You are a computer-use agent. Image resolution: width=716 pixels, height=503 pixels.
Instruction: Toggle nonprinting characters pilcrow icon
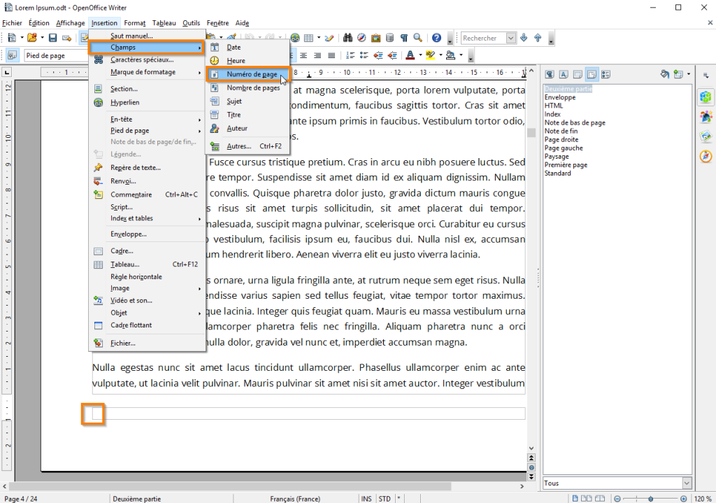(403, 38)
